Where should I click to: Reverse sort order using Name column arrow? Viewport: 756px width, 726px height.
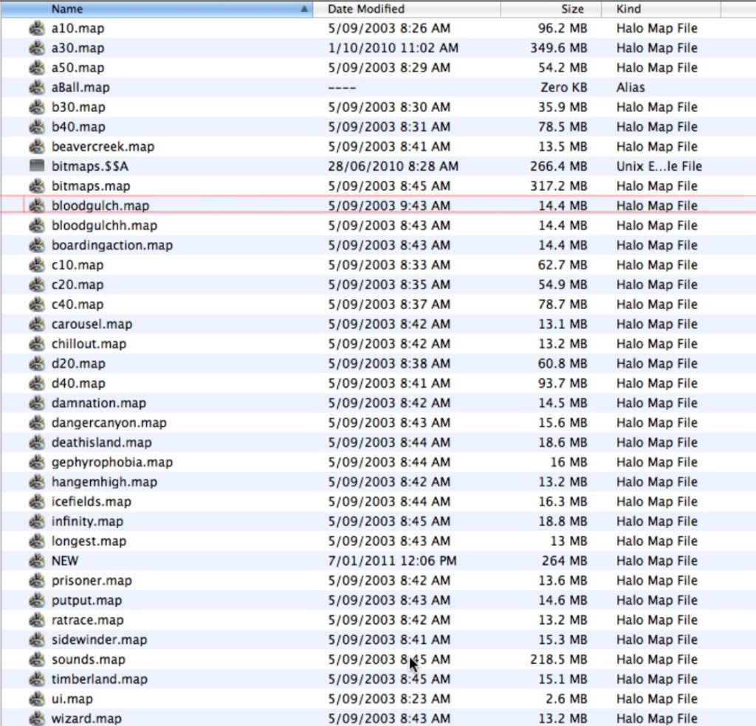point(304,9)
